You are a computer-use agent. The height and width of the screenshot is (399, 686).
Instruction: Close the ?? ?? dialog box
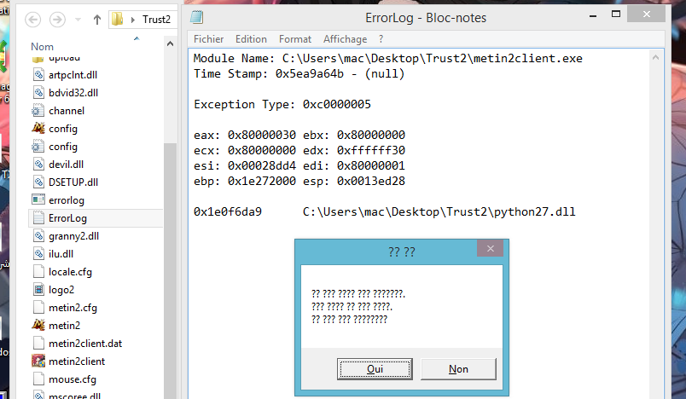490,248
